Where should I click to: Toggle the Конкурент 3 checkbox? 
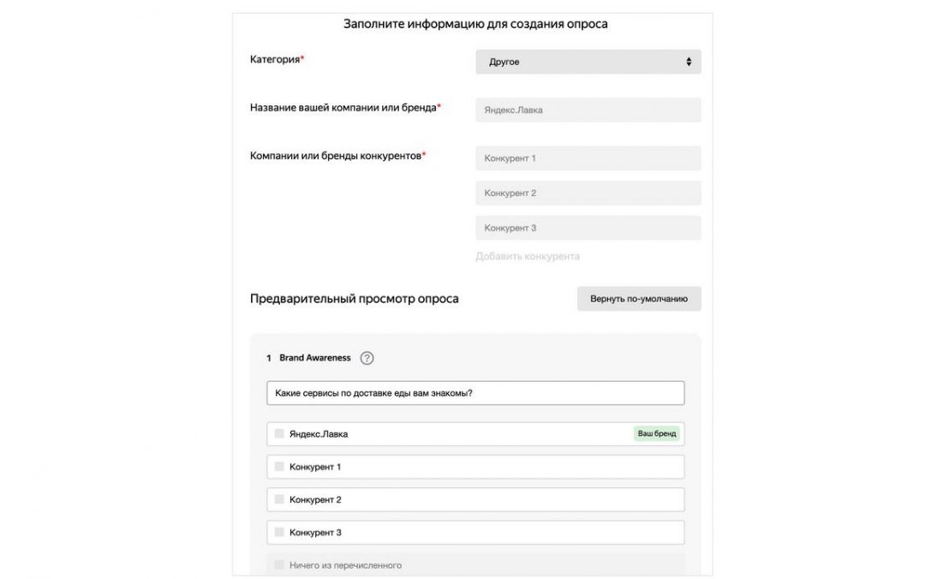pos(278,532)
